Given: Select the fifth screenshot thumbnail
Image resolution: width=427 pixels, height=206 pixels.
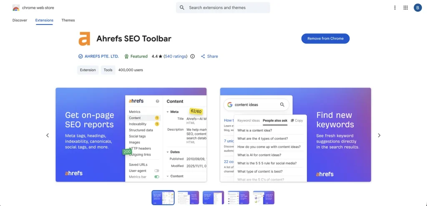Looking at the screenshot, I should pos(264,198).
